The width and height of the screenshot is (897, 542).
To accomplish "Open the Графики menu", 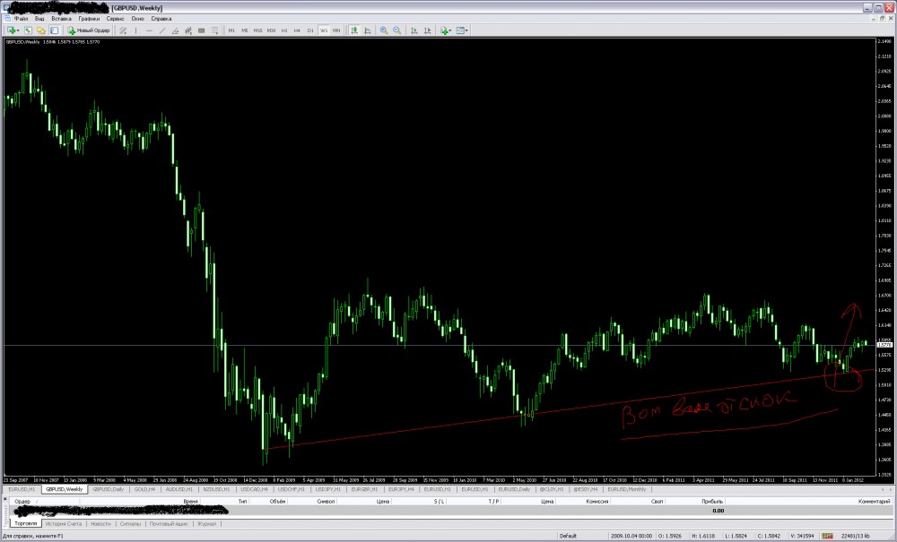I will coord(89,18).
